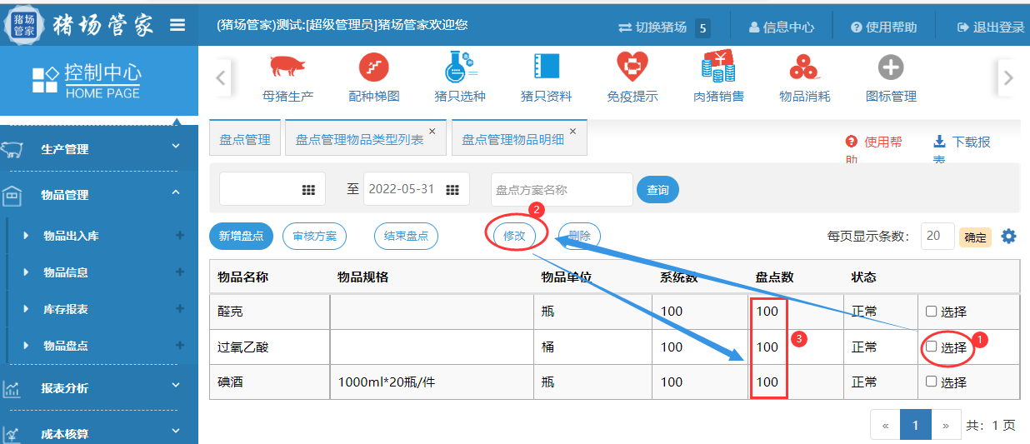The height and width of the screenshot is (444, 1030).
Task: Close the 盘点管理物品类型列表 tab
Action: click(x=432, y=132)
